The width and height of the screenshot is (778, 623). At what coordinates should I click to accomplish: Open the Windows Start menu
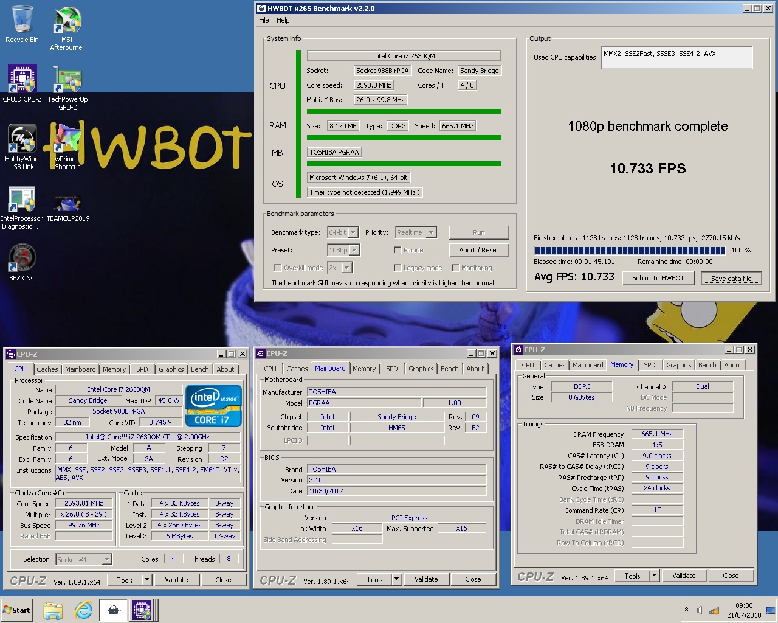click(x=17, y=610)
